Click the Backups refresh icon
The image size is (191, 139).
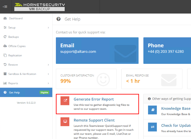pos(5,37)
